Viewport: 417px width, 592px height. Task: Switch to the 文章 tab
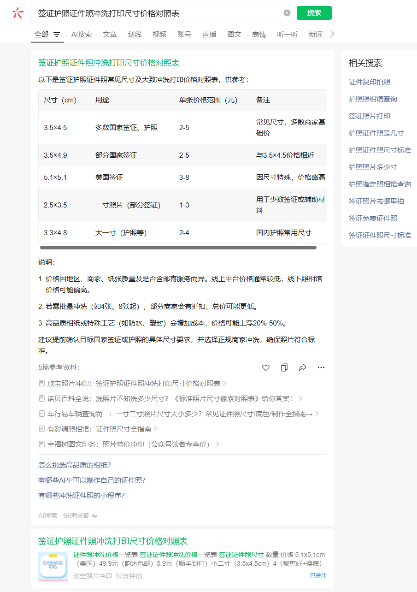click(110, 34)
